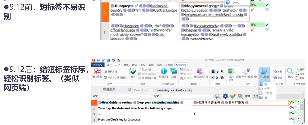
Task: Click the 合并 join segments button
Action: click(x=278, y=77)
